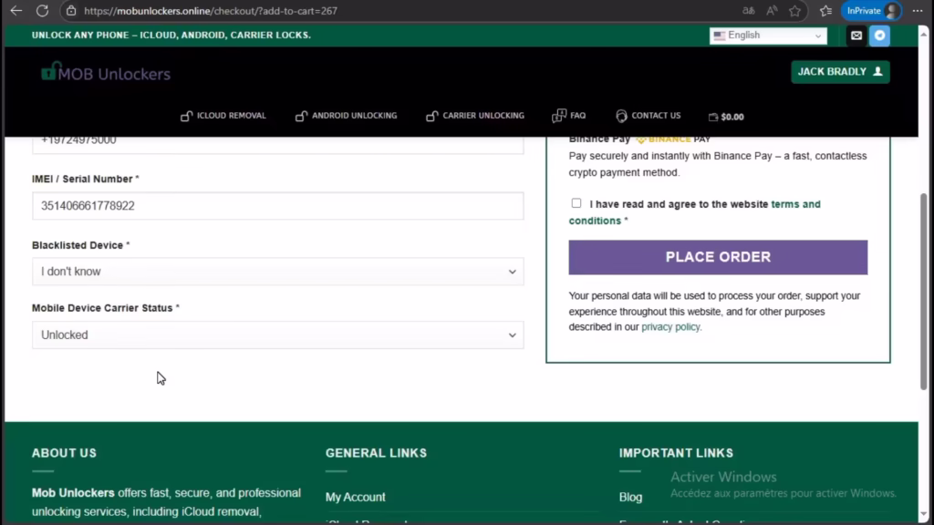Open the InPrivate profile button

coord(872,11)
